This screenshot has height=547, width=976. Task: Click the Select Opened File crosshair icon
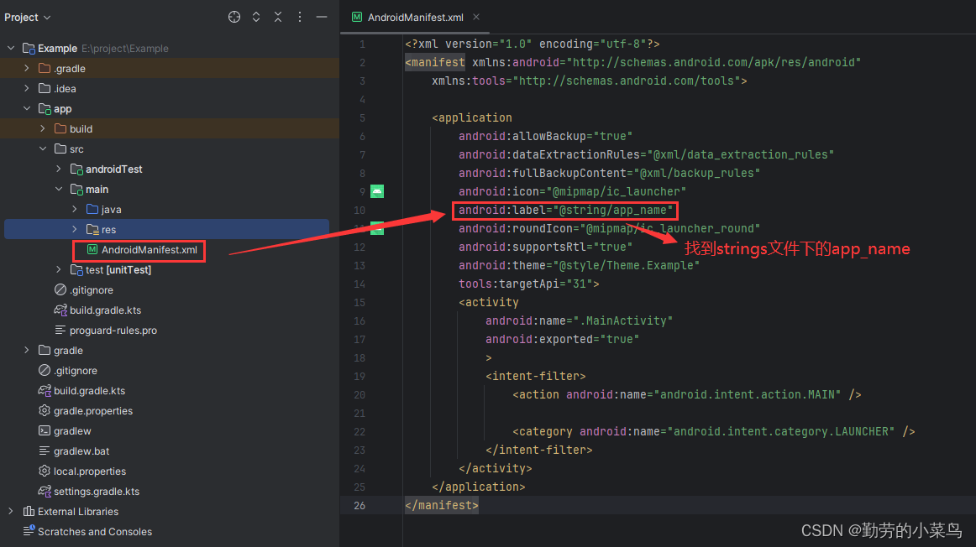click(x=234, y=16)
